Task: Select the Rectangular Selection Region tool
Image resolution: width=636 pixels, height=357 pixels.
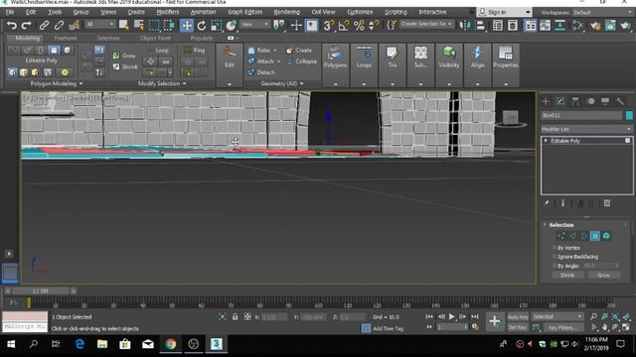Action: pyautogui.click(x=154, y=26)
